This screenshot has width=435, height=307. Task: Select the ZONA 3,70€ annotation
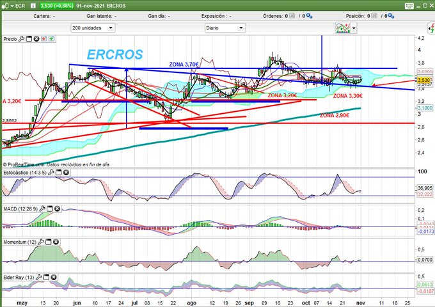point(184,65)
